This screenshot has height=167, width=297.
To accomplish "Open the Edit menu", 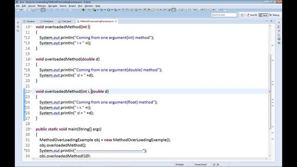I will tap(24, 6).
